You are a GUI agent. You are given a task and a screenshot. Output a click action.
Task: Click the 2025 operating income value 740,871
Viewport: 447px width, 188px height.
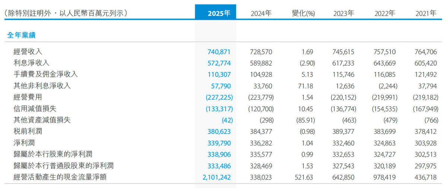[x=219, y=51]
